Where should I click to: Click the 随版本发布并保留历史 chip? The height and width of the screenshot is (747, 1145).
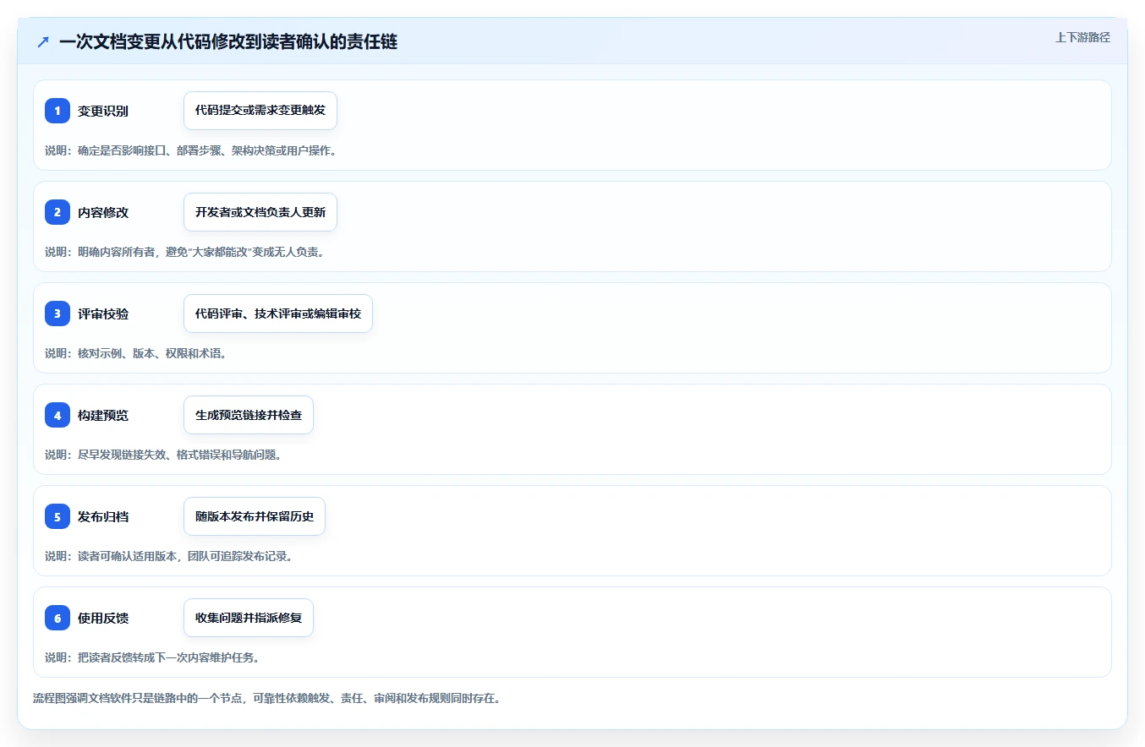[x=255, y=516]
